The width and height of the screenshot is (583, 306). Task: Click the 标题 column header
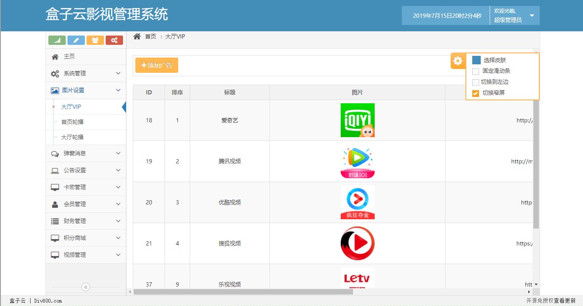point(230,92)
